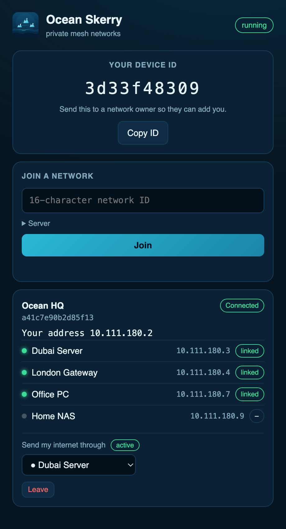
Task: Click the Home NAS peer name
Action: 53,416
